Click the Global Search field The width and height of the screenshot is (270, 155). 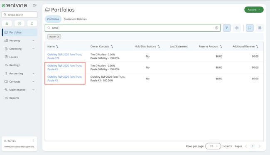20,15
